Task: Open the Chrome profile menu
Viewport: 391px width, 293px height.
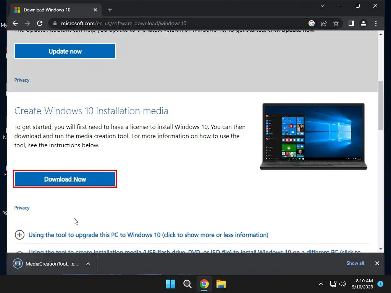Action: [x=364, y=23]
